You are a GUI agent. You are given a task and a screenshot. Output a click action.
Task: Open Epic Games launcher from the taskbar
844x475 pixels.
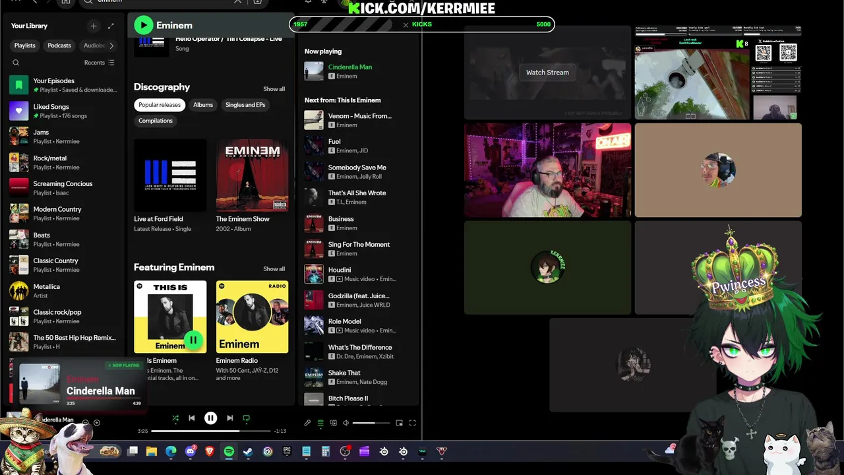[287, 451]
